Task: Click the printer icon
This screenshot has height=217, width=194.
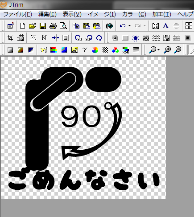Action: click(53, 26)
